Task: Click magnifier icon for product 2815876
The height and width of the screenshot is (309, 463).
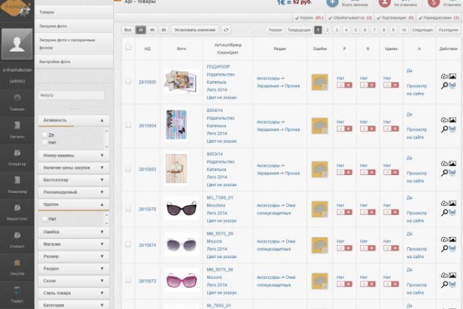Action: (444, 212)
